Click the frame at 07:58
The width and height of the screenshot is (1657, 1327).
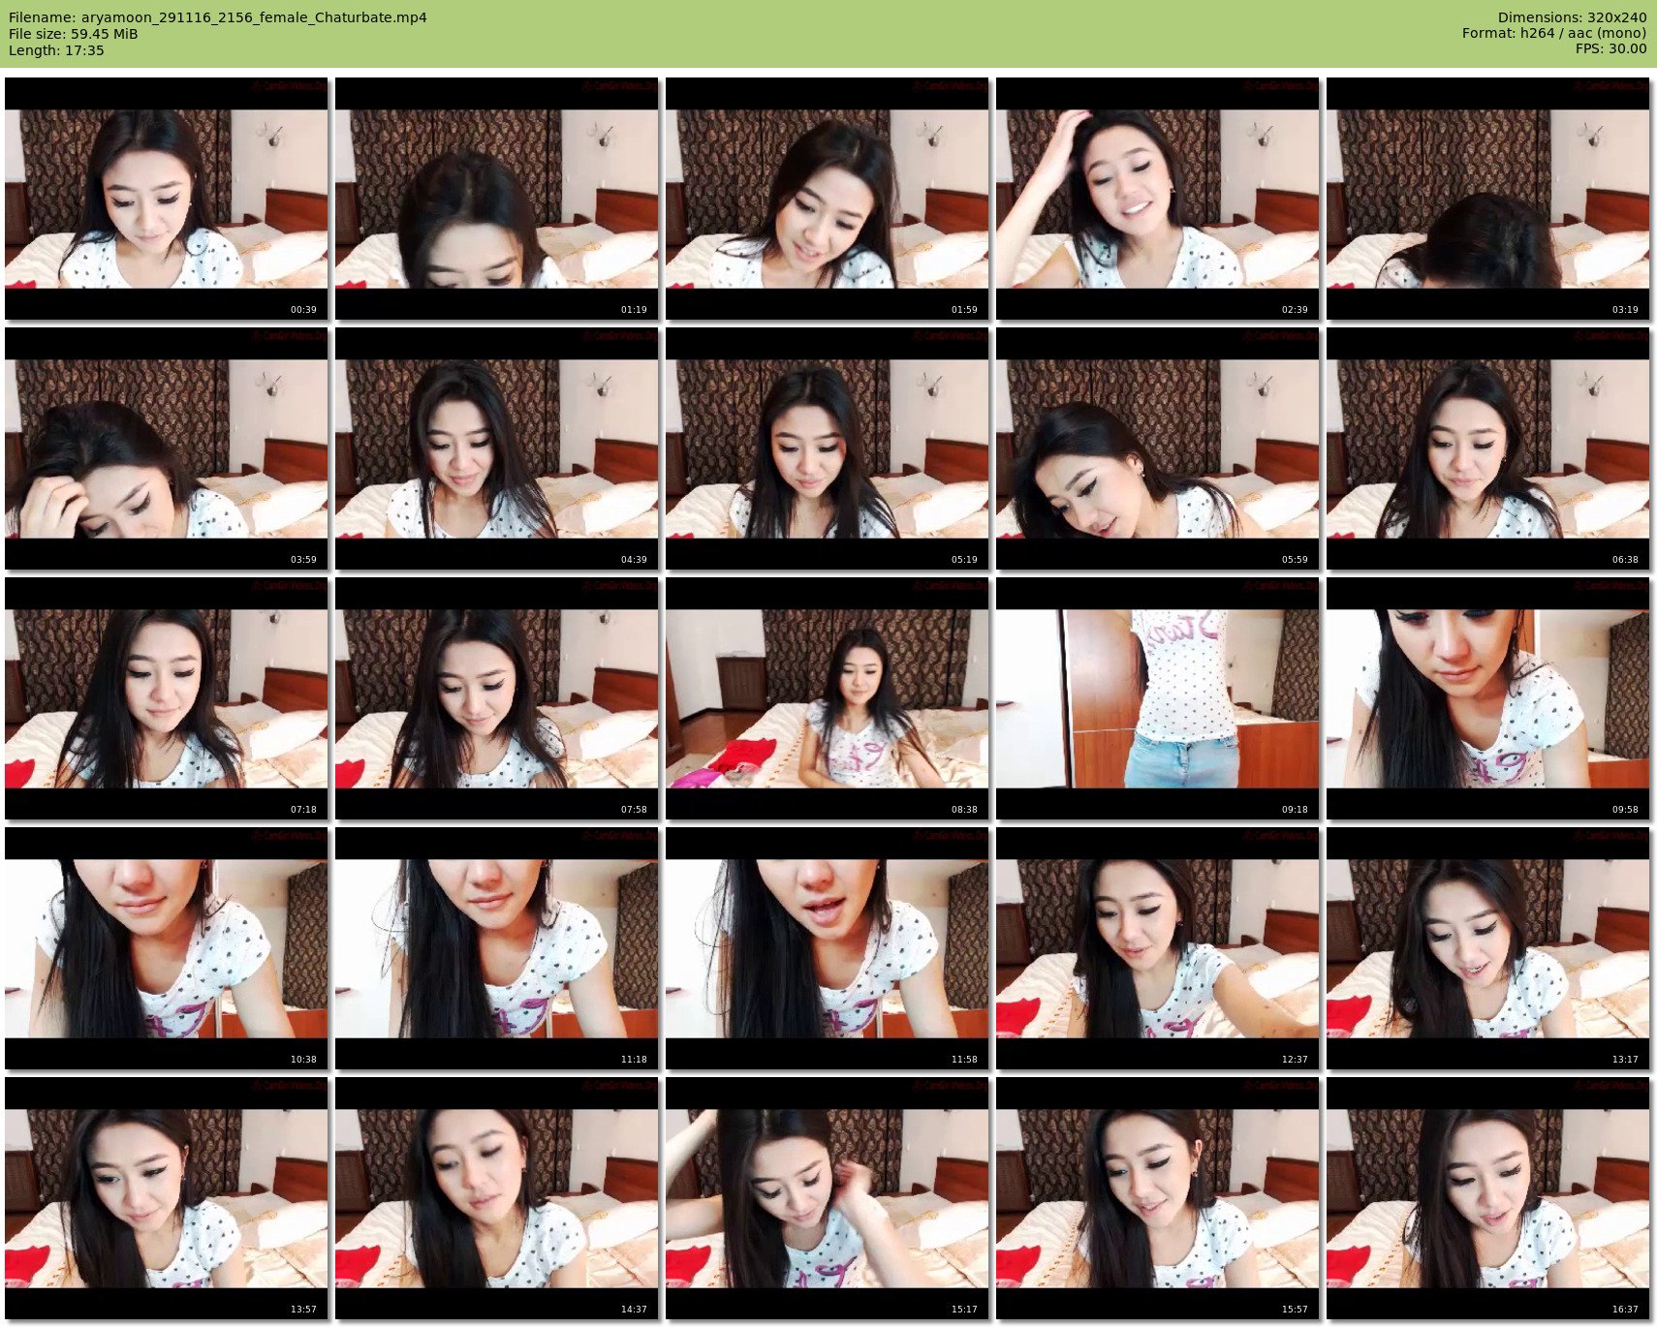[496, 698]
